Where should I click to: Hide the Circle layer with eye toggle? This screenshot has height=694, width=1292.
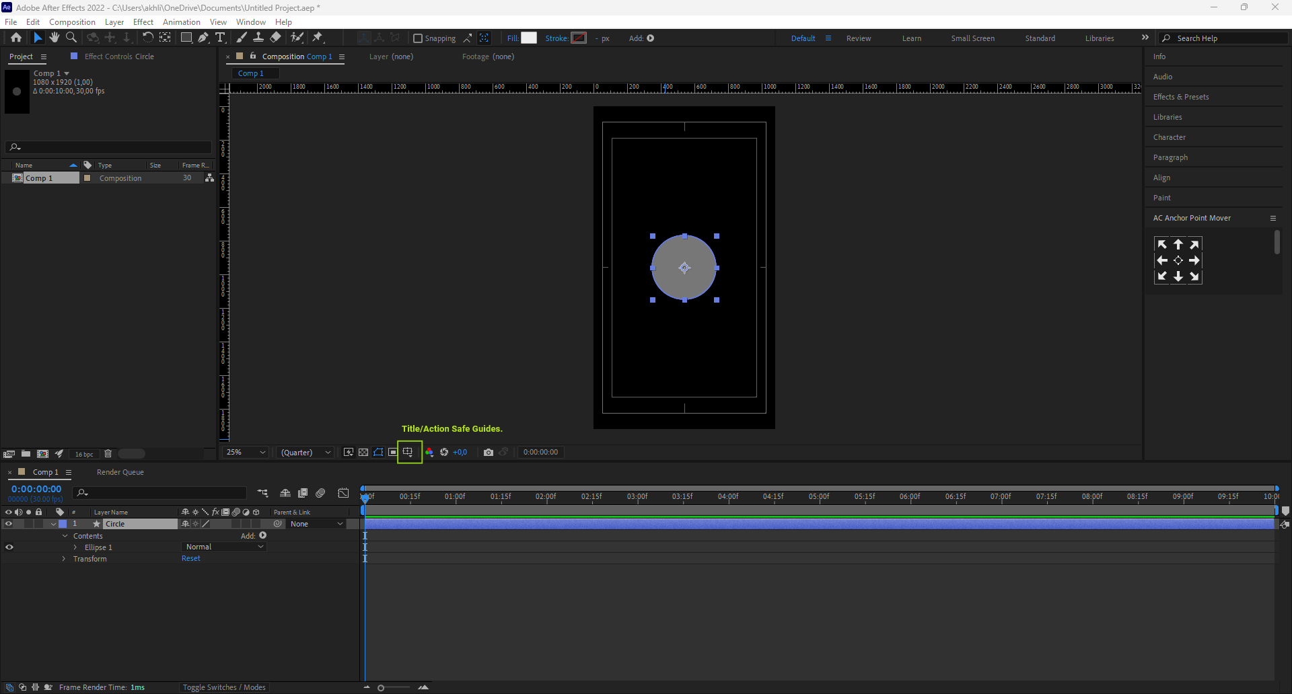[9, 524]
